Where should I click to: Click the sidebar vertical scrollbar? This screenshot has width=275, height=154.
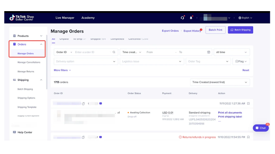pos(47,62)
